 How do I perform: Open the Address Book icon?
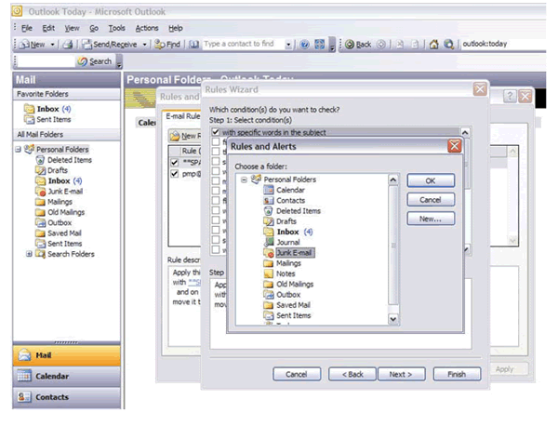tap(193, 45)
